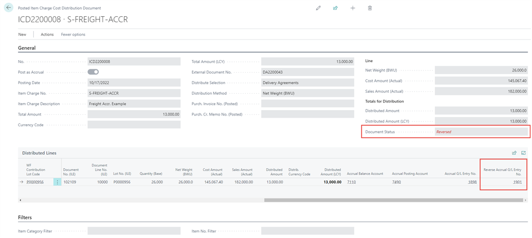Click share icon in Distributed Lines
Screen dimensions: 532x238
coord(514,153)
